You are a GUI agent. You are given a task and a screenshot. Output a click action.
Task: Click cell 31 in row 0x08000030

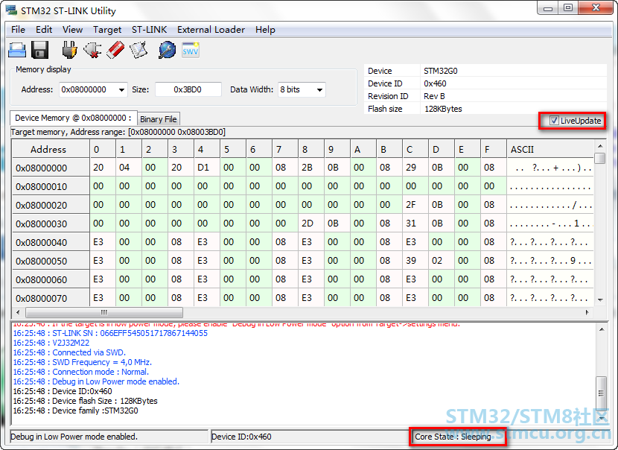tap(415, 224)
